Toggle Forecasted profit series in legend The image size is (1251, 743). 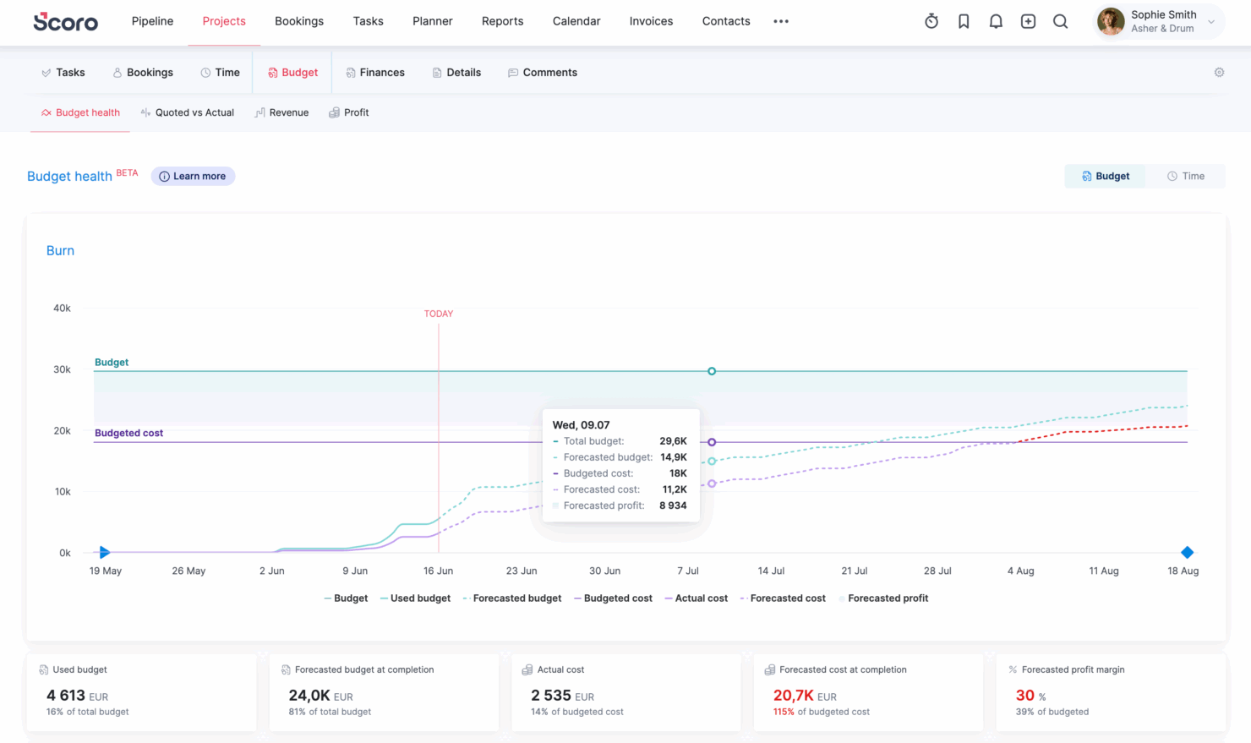coord(883,598)
